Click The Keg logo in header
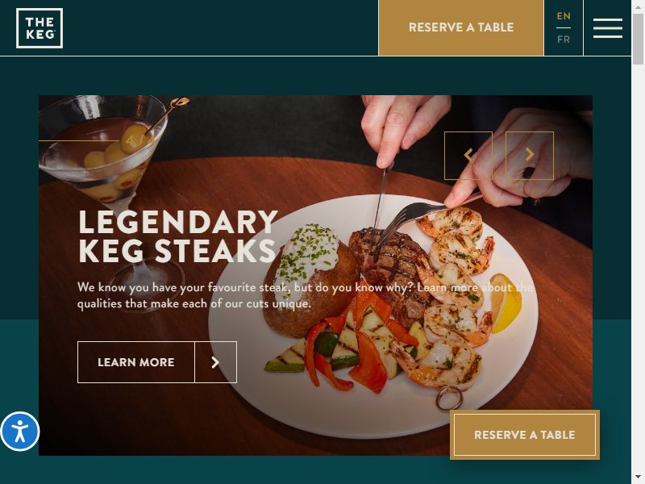645x484 pixels. coord(40,28)
